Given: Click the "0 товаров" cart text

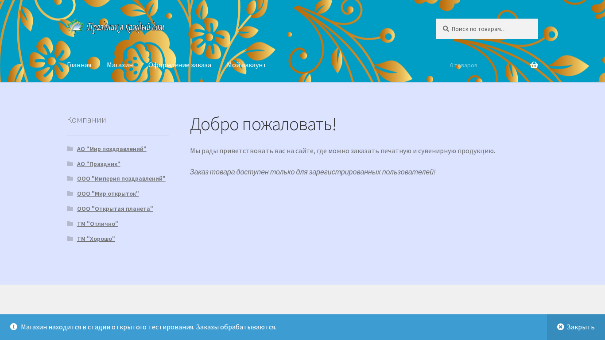Looking at the screenshot, I should (x=464, y=65).
